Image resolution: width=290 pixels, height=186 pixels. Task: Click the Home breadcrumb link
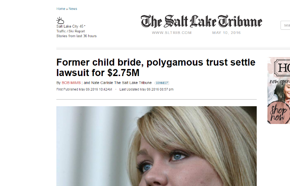60,9
